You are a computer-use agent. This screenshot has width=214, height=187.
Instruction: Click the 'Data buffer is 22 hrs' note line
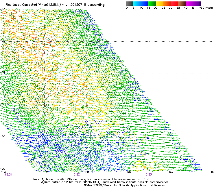point(105,182)
